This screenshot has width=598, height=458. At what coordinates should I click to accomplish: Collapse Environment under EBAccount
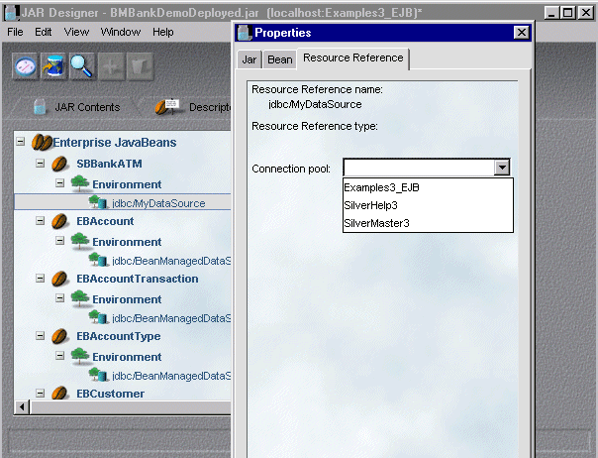tap(59, 240)
